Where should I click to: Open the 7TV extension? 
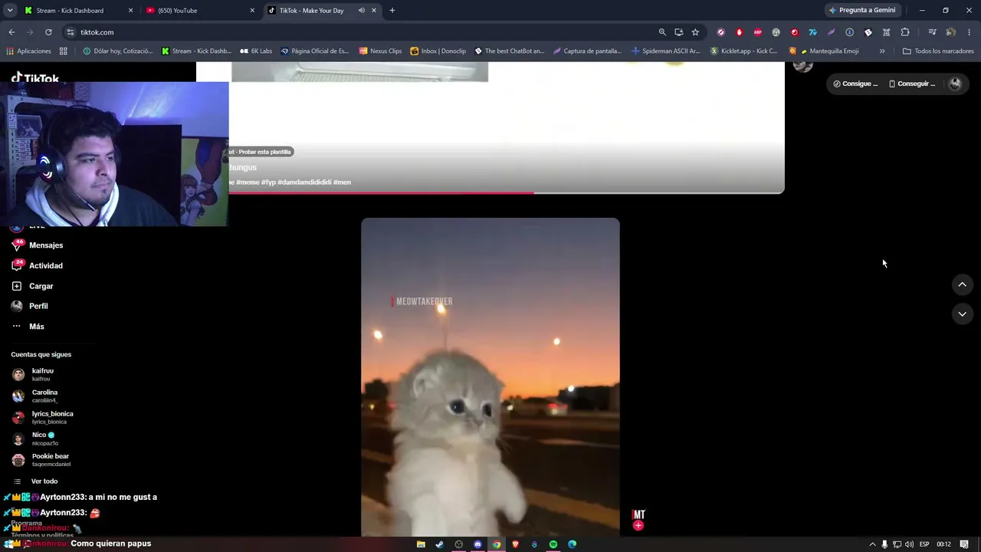point(812,32)
